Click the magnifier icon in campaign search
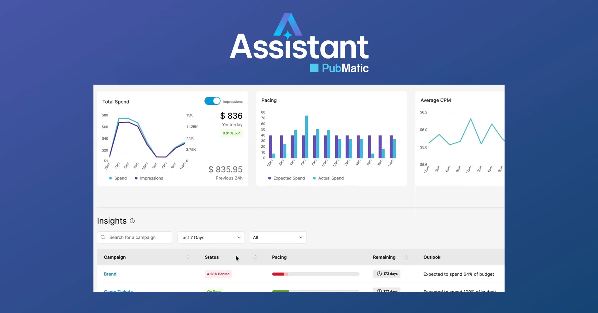Viewport: 598px width, 313px height. tap(103, 237)
